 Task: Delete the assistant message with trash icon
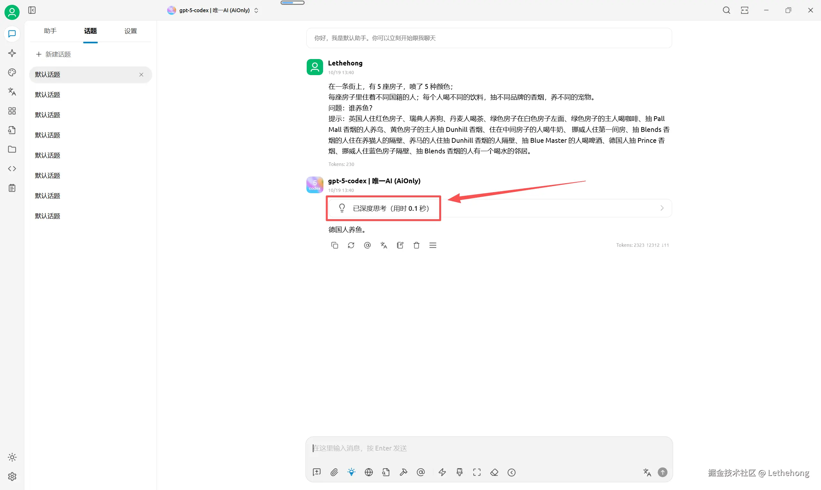(416, 245)
